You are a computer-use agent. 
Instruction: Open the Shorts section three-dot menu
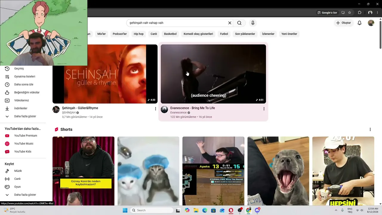370,130
